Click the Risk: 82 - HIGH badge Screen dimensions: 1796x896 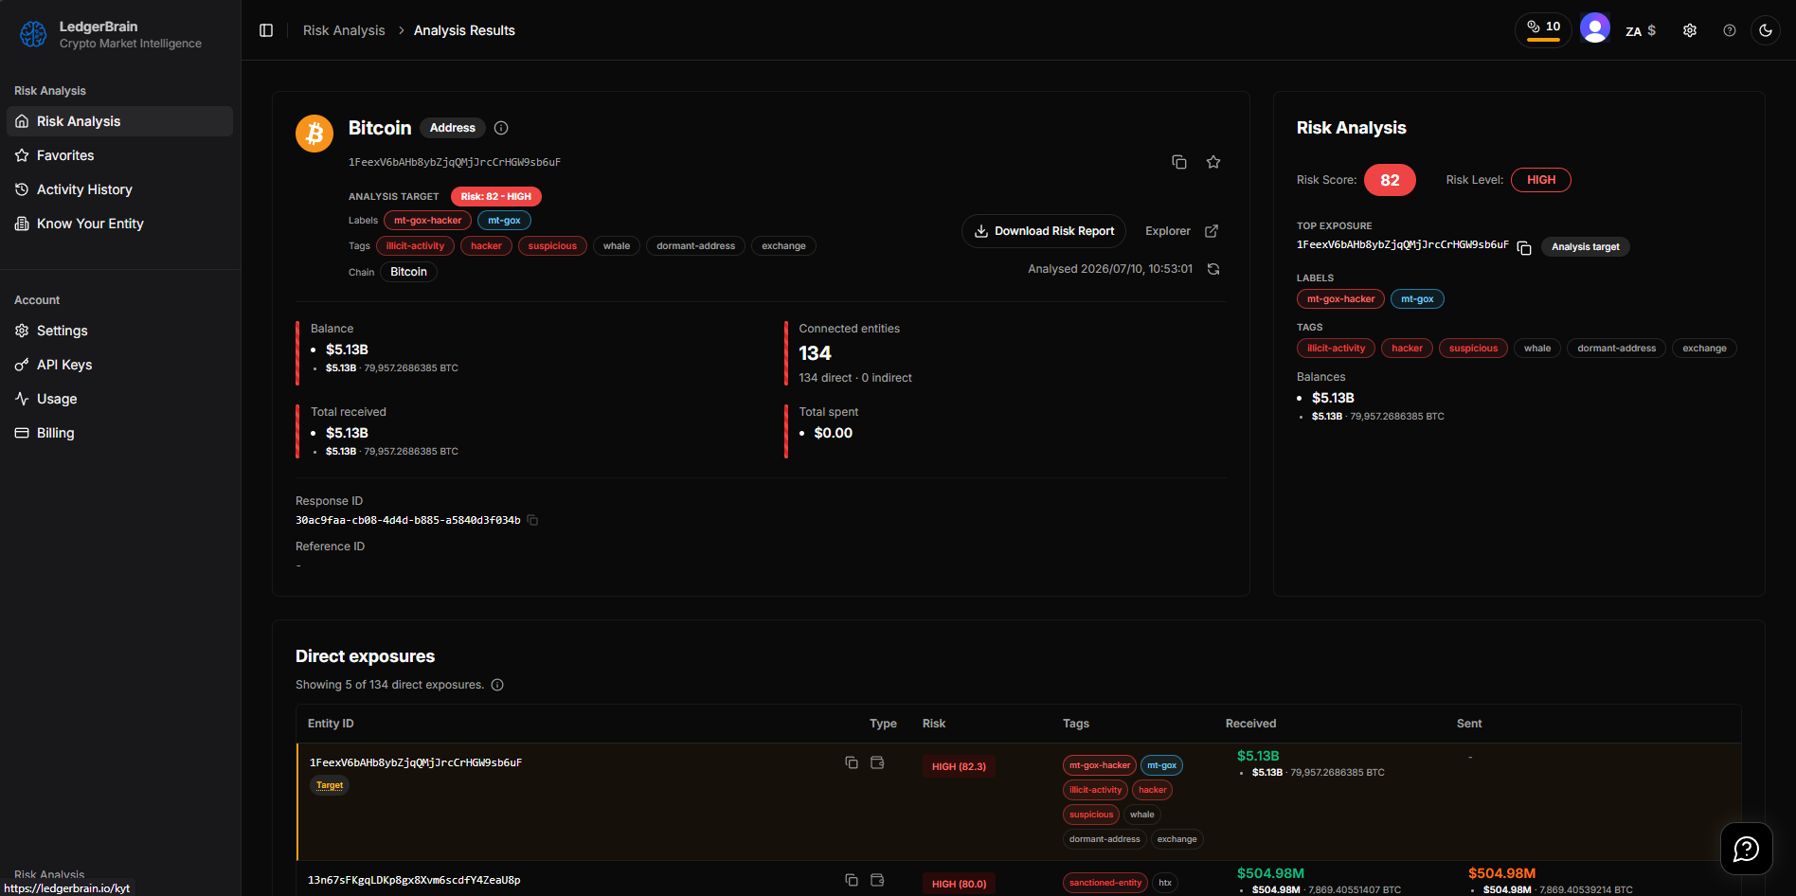(x=496, y=196)
